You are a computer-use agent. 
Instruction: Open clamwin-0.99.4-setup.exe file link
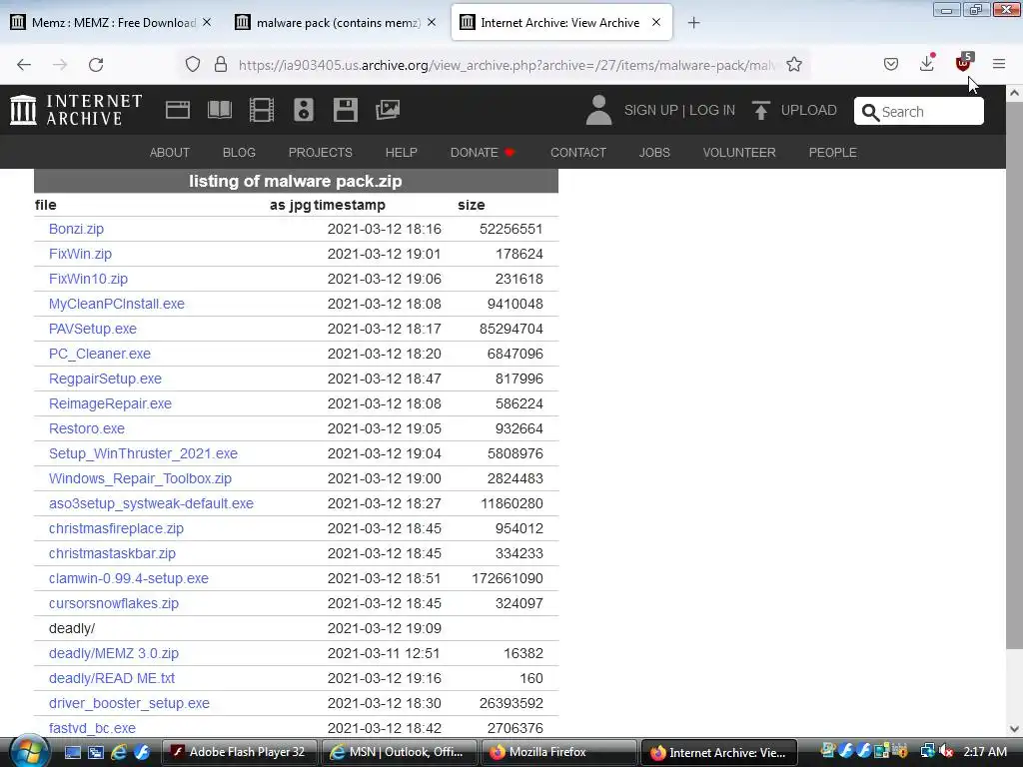point(129,578)
